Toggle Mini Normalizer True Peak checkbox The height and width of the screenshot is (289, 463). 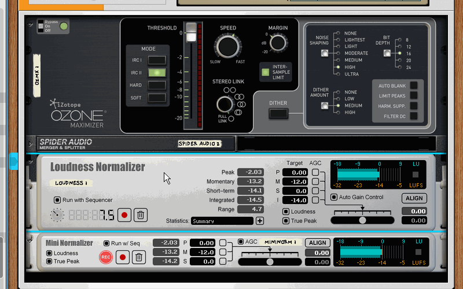tap(49, 261)
